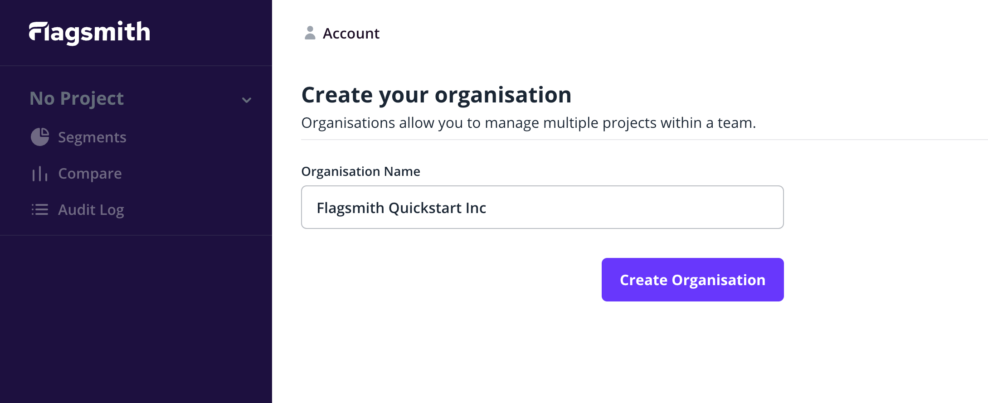The image size is (988, 403).
Task: Click the sidebar divider below Audit Log
Action: (136, 235)
